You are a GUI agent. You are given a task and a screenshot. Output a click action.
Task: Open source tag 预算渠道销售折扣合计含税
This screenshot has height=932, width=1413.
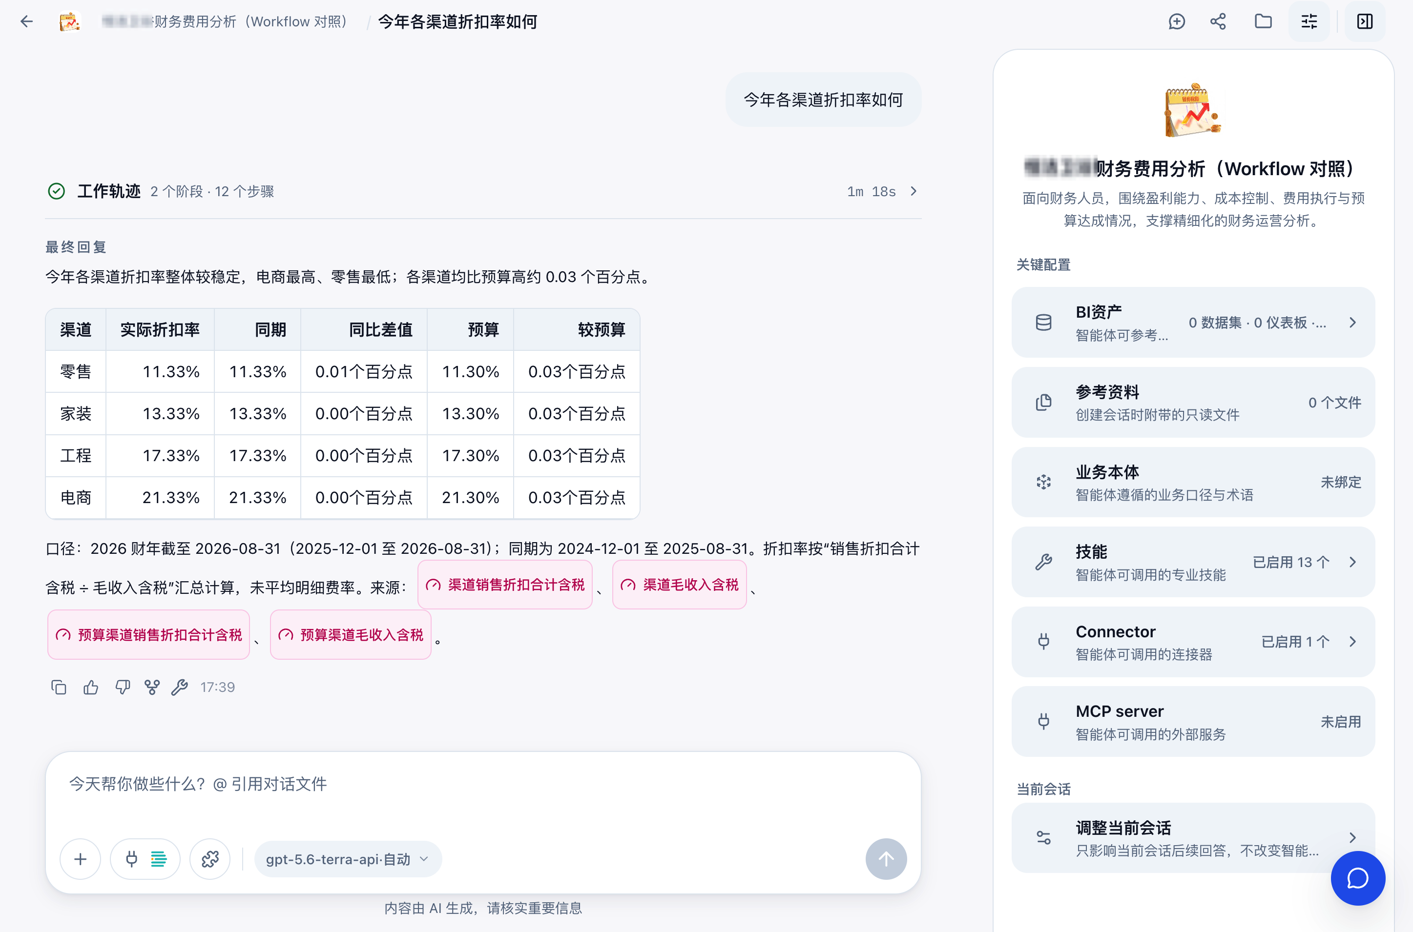pyautogui.click(x=149, y=635)
